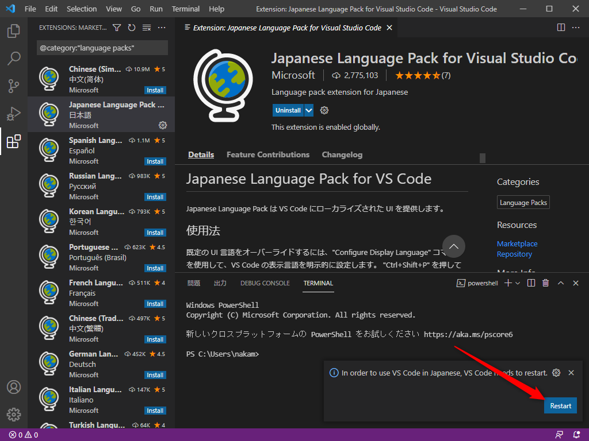Open the Search view in activity bar
589x441 pixels.
tap(14, 59)
